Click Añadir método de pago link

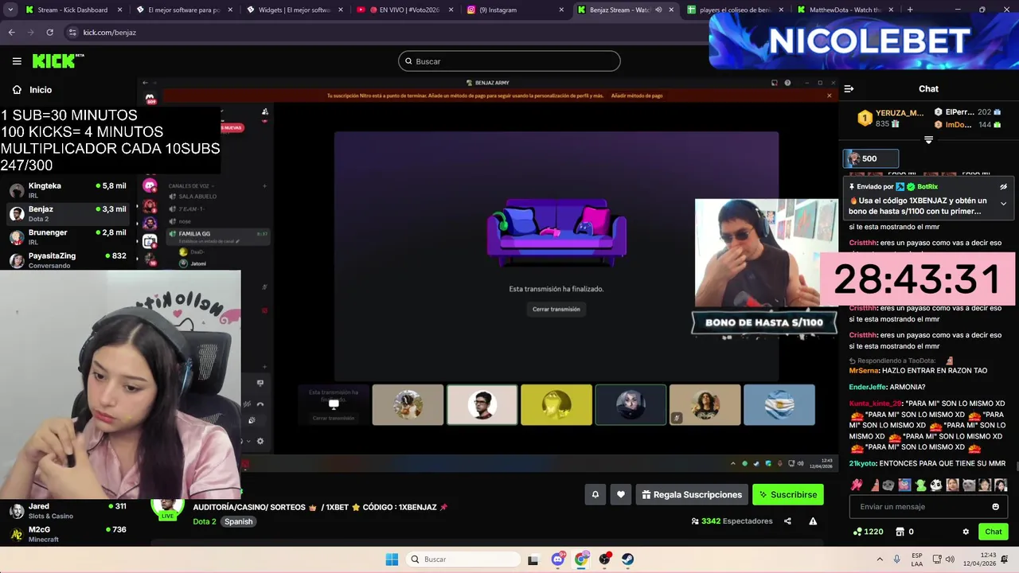coord(637,95)
